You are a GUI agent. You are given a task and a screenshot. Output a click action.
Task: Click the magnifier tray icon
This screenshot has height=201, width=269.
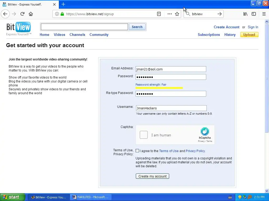click(x=250, y=197)
